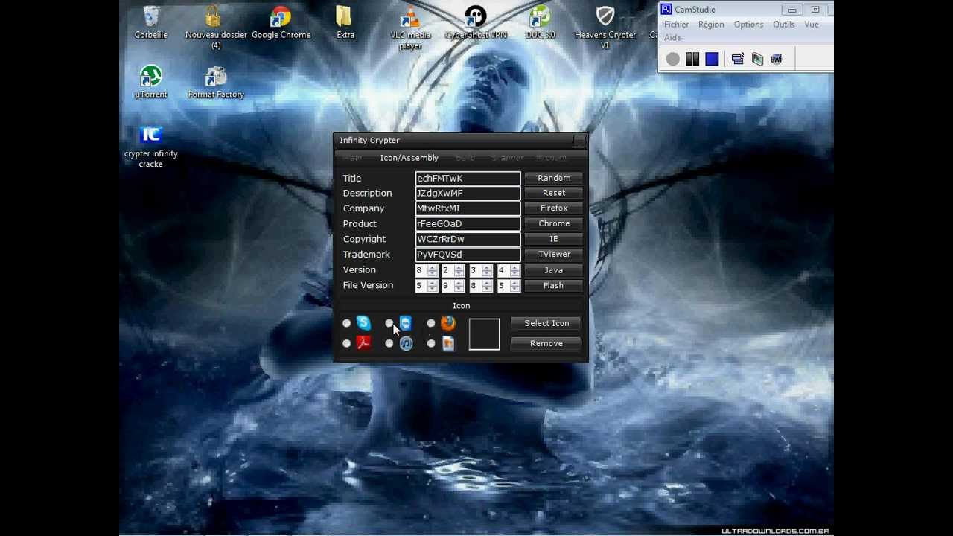Open the Aide menu in CamStudio
Image resolution: width=953 pixels, height=536 pixels.
click(x=672, y=37)
